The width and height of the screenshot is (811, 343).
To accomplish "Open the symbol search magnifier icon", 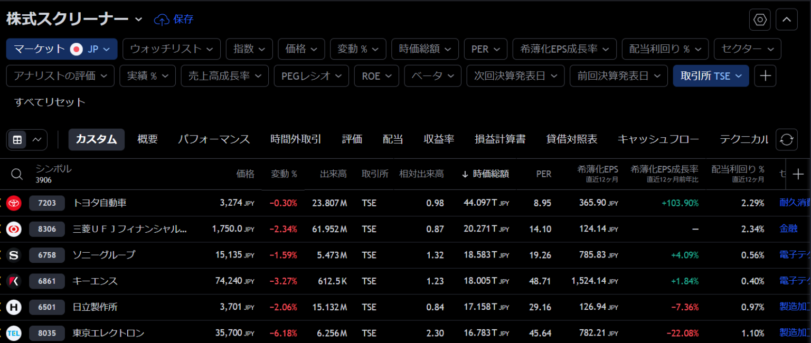I will click(x=16, y=174).
